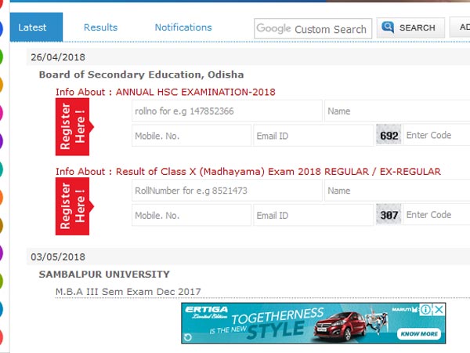Click the rollno field for HSC exam
This screenshot has width=470, height=353.
coord(226,111)
